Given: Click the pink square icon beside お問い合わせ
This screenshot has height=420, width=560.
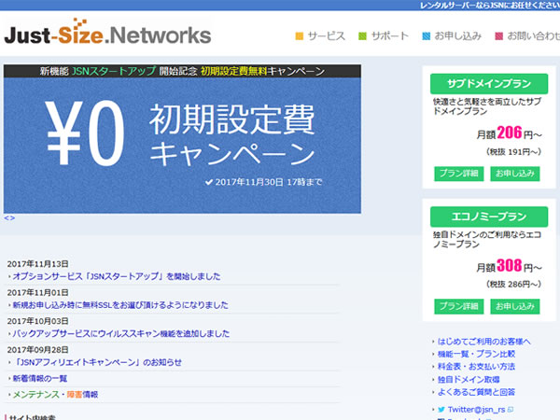Looking at the screenshot, I should 499,36.
